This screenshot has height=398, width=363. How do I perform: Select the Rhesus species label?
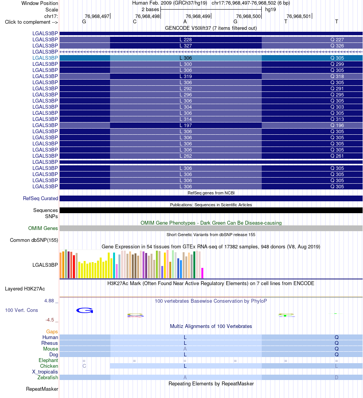[x=50, y=343]
